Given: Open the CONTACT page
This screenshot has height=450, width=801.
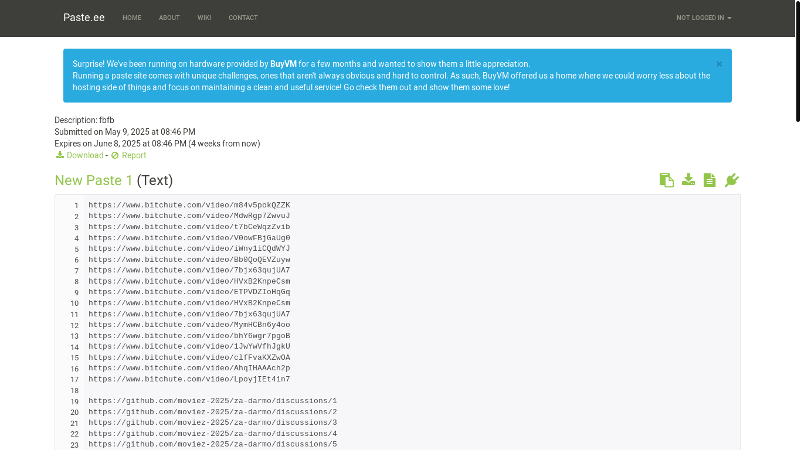Looking at the screenshot, I should tap(243, 18).
